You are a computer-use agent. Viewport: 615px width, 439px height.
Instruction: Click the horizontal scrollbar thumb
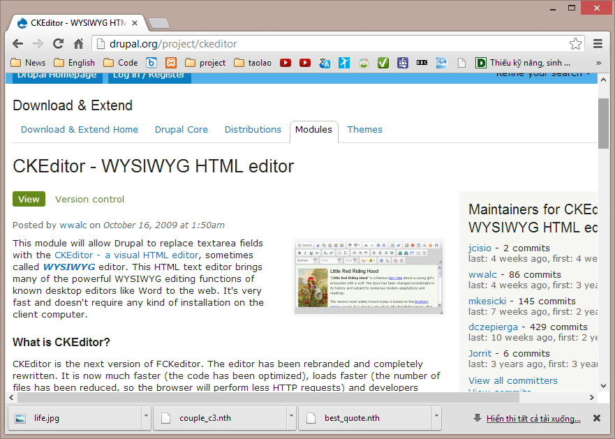268,397
